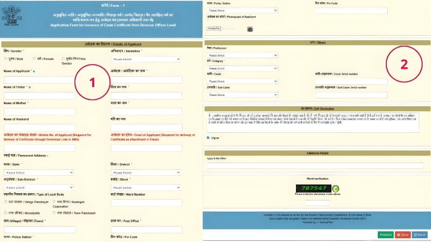Expand the Category dropdown
Image resolution: width=431 pixels, height=242 pixels.
pos(242,68)
